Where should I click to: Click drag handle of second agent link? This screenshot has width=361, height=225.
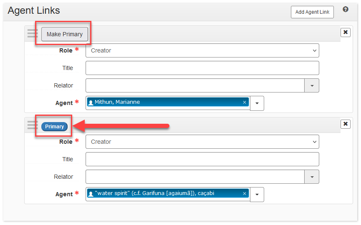click(x=33, y=125)
